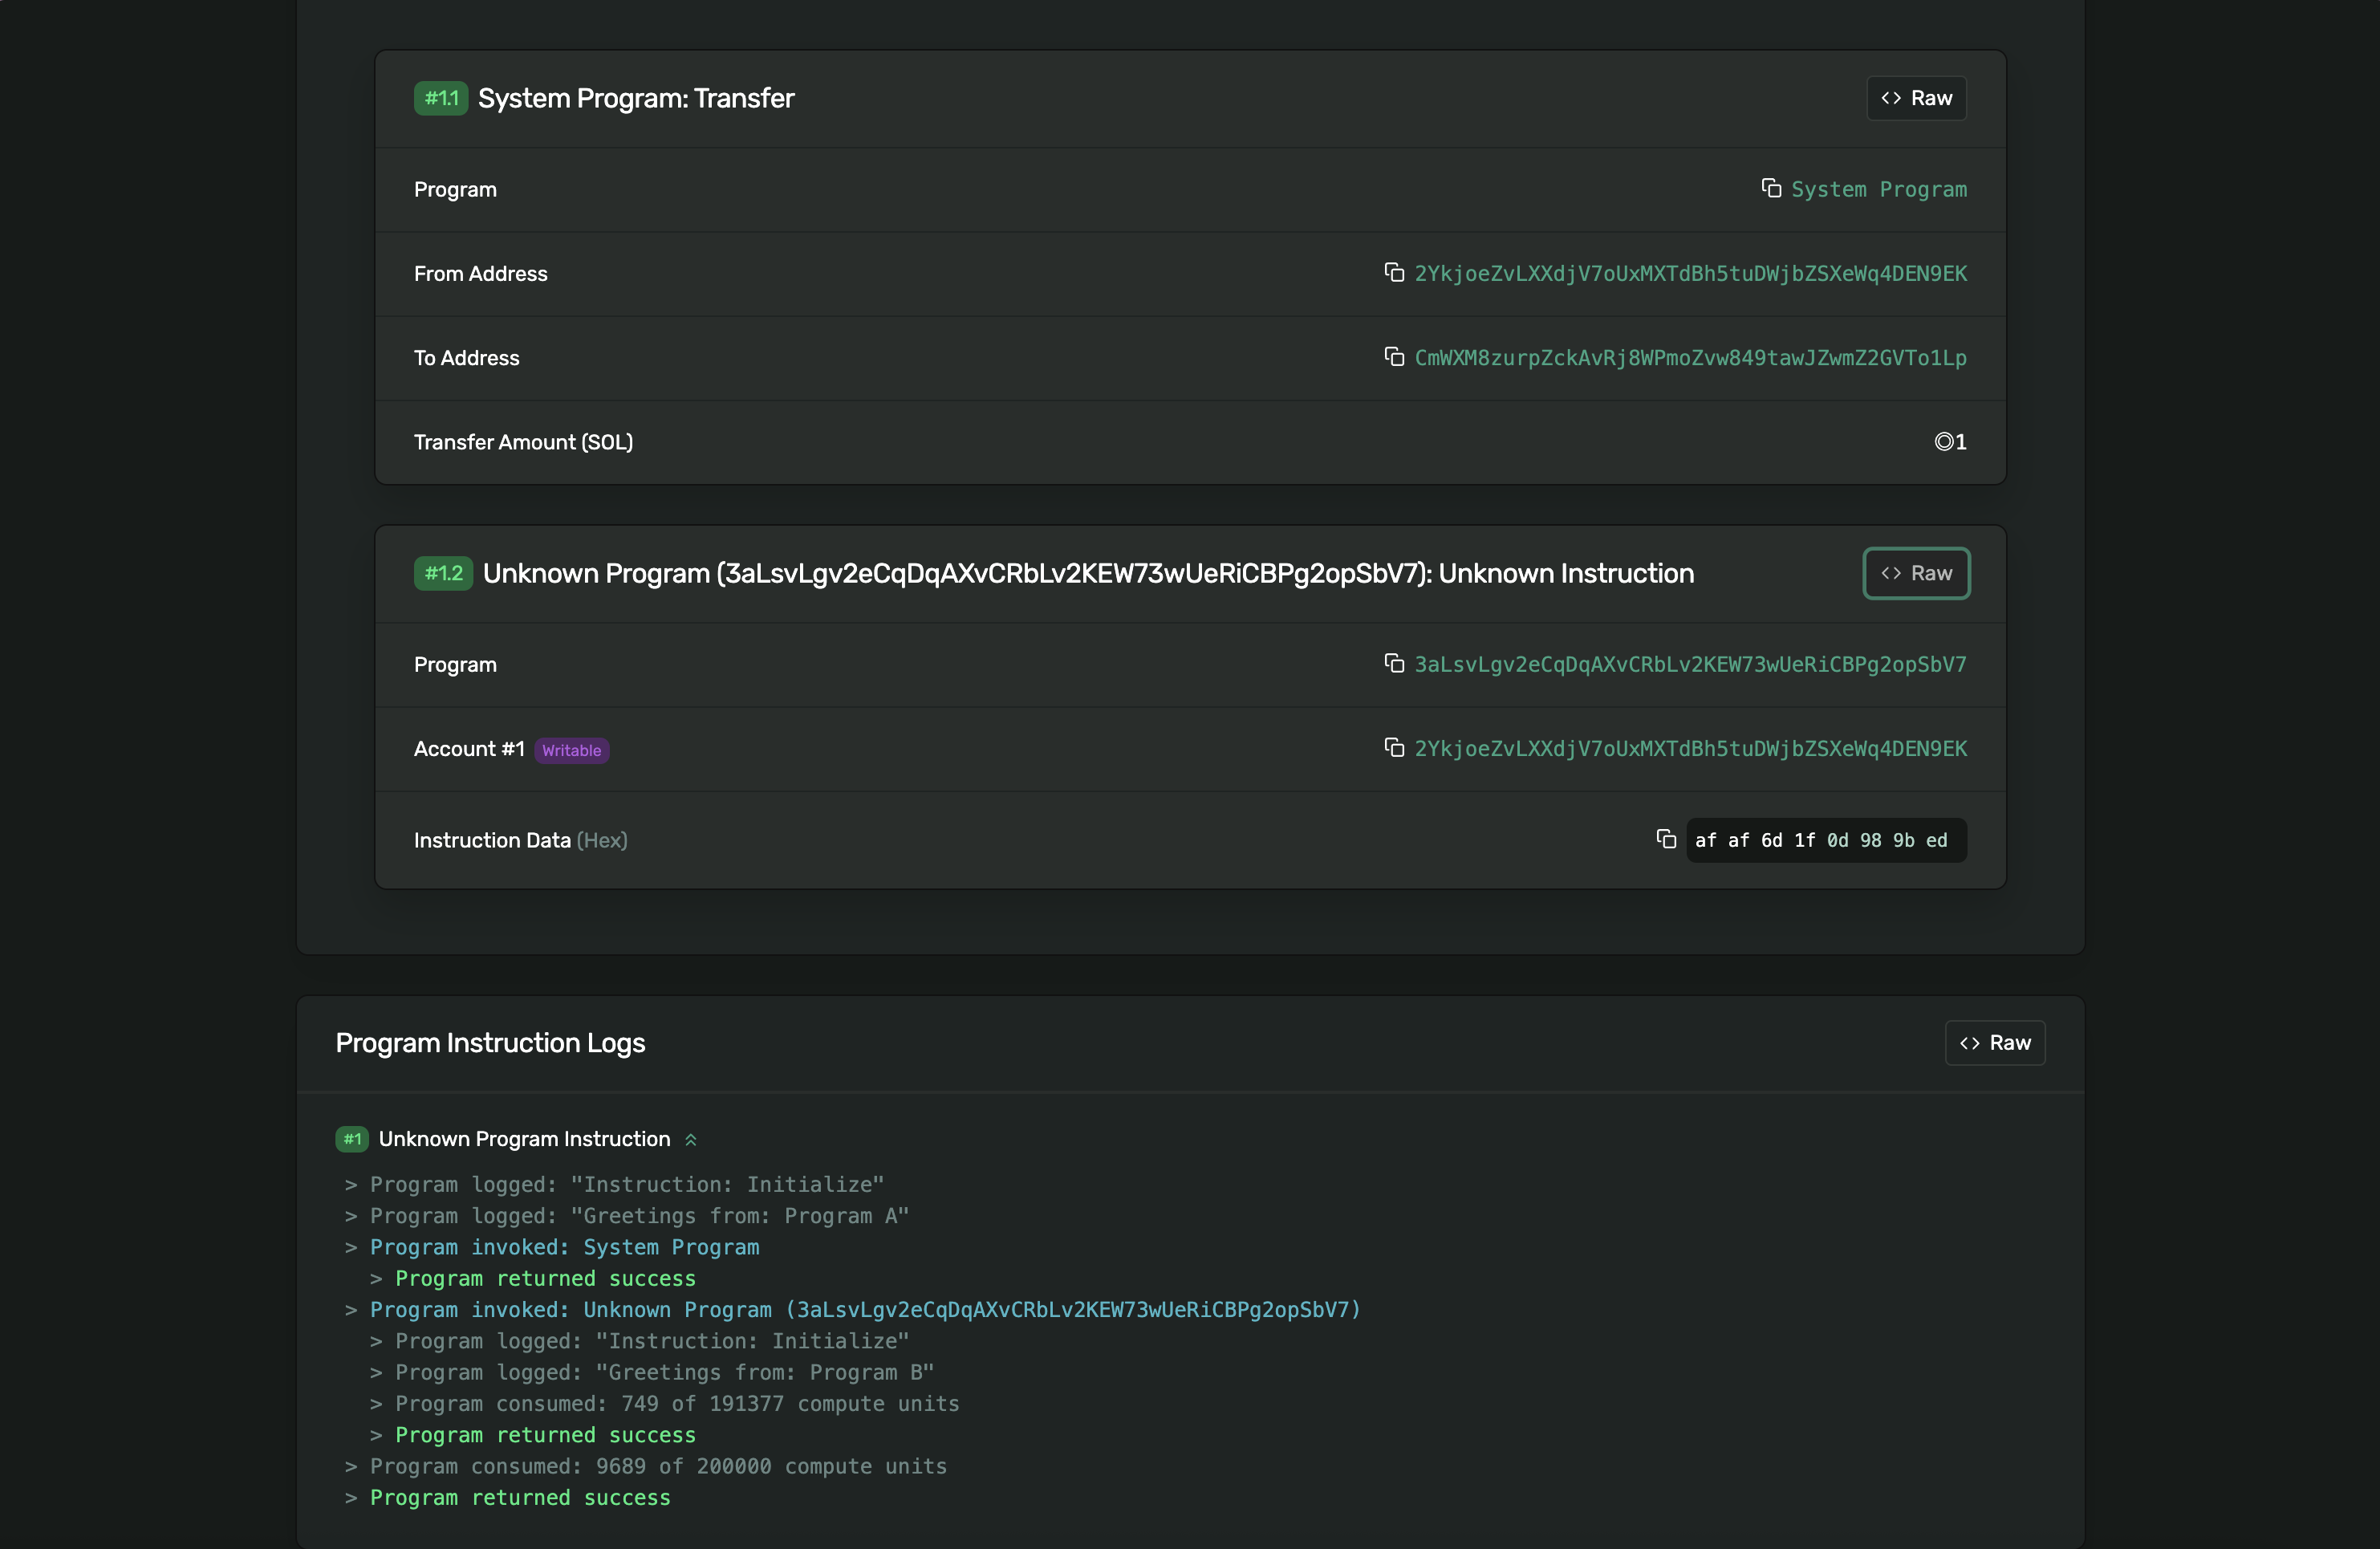Collapse Unknown Program Instruction log chevron
Viewport: 2380px width, 1549px height.
(x=690, y=1140)
